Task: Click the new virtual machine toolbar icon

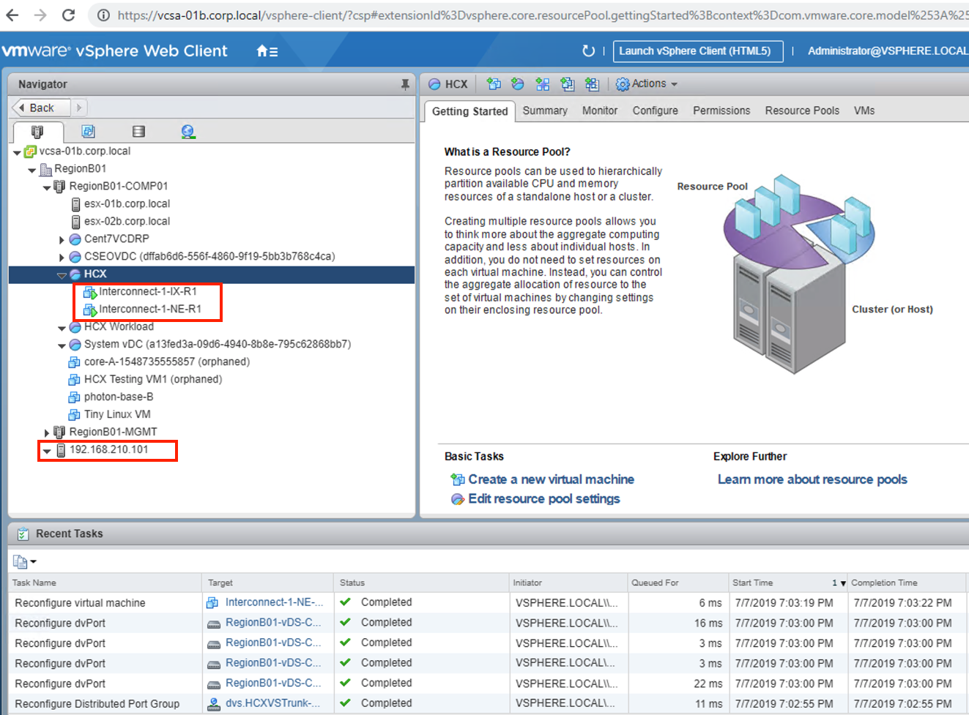Action: tap(494, 84)
